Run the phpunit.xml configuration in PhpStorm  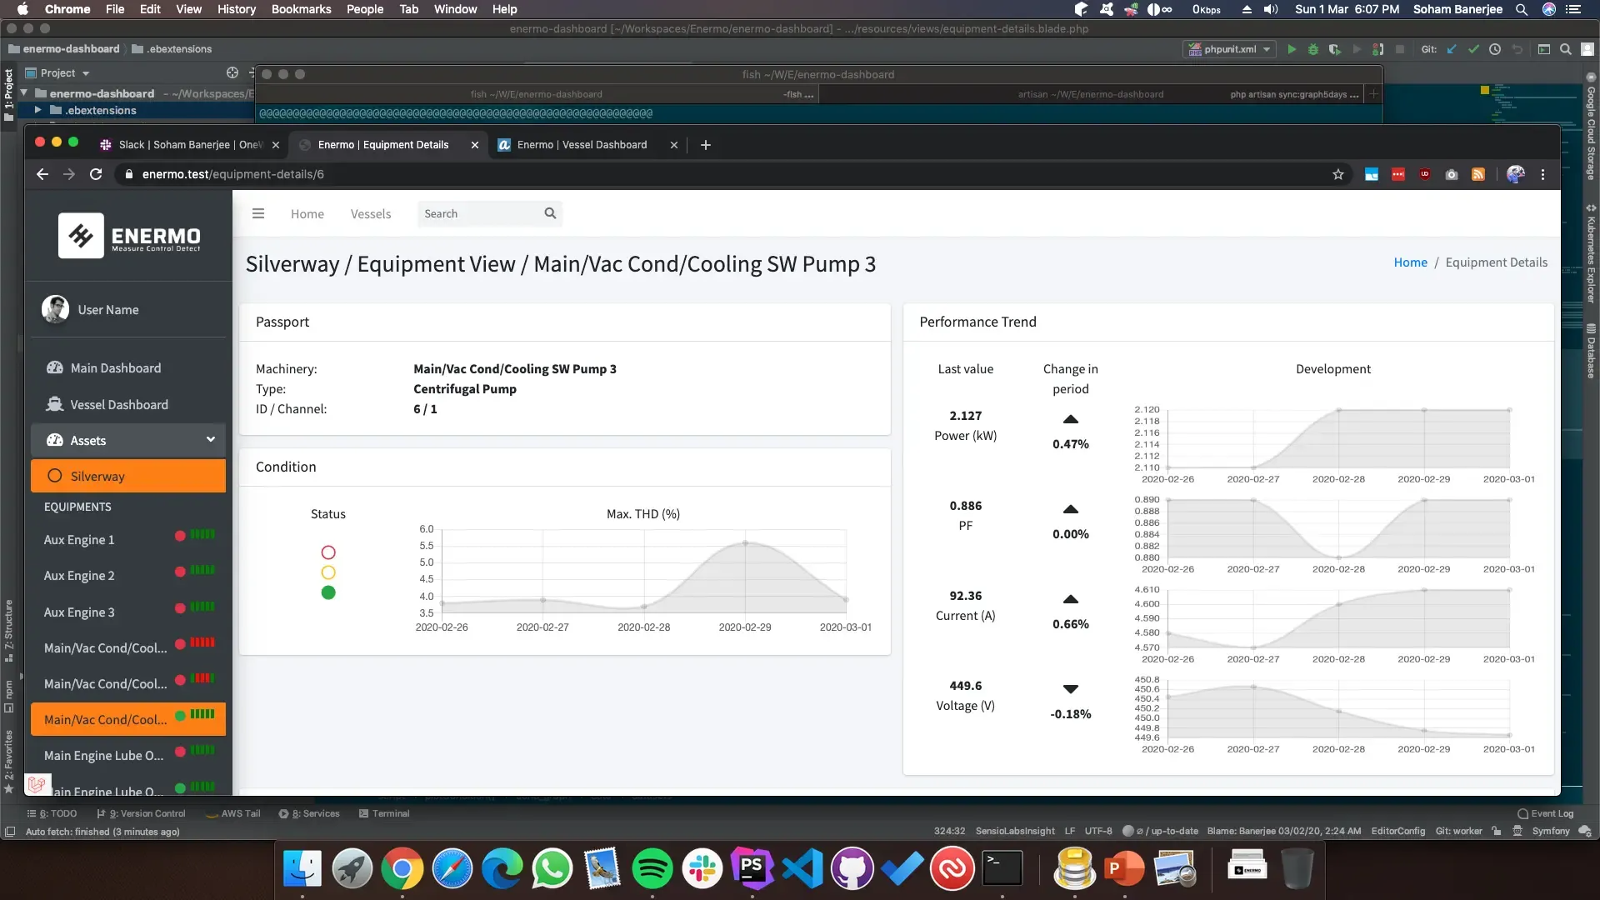[x=1292, y=49]
